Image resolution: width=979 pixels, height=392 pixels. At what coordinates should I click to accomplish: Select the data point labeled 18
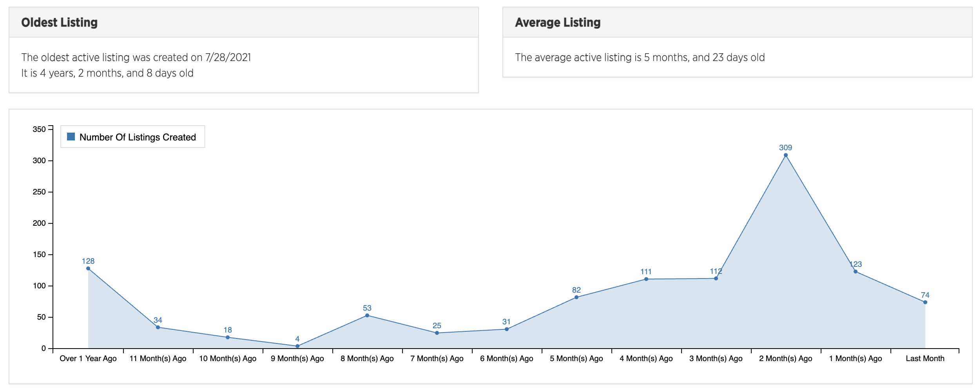tap(228, 337)
